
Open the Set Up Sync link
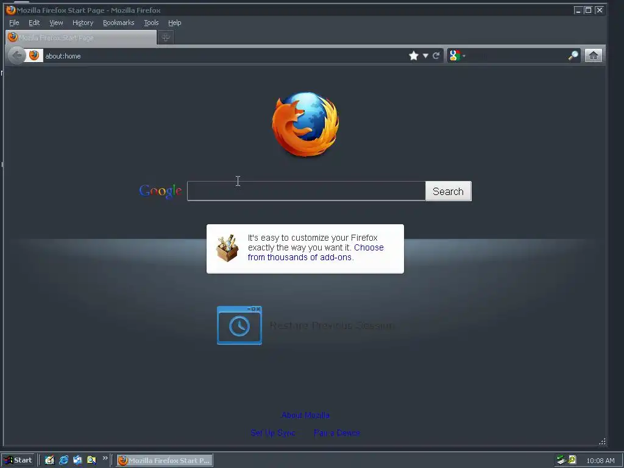[273, 433]
